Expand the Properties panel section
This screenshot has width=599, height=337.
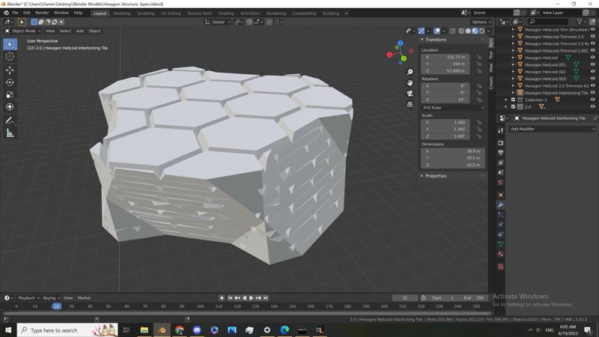click(x=436, y=176)
